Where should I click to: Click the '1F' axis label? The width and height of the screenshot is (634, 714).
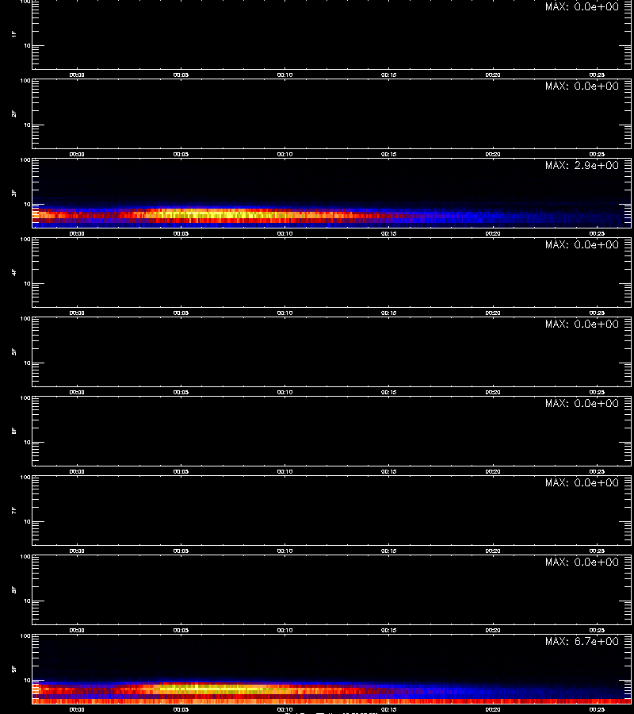tap(14, 34)
